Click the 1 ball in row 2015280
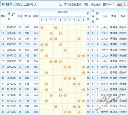The width and height of the screenshot is (128, 115). 46,101
